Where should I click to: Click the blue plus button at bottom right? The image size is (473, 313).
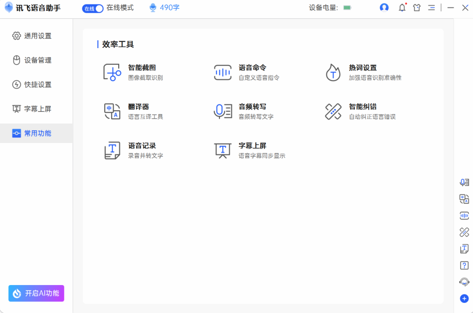pos(464,299)
